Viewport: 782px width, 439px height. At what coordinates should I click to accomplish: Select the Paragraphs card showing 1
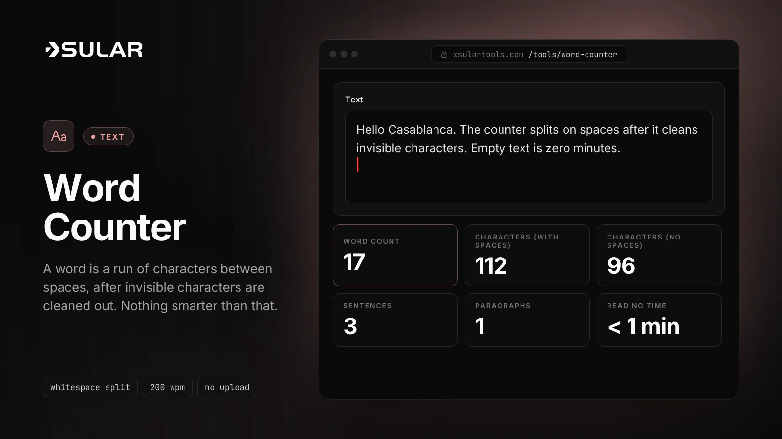[527, 320]
